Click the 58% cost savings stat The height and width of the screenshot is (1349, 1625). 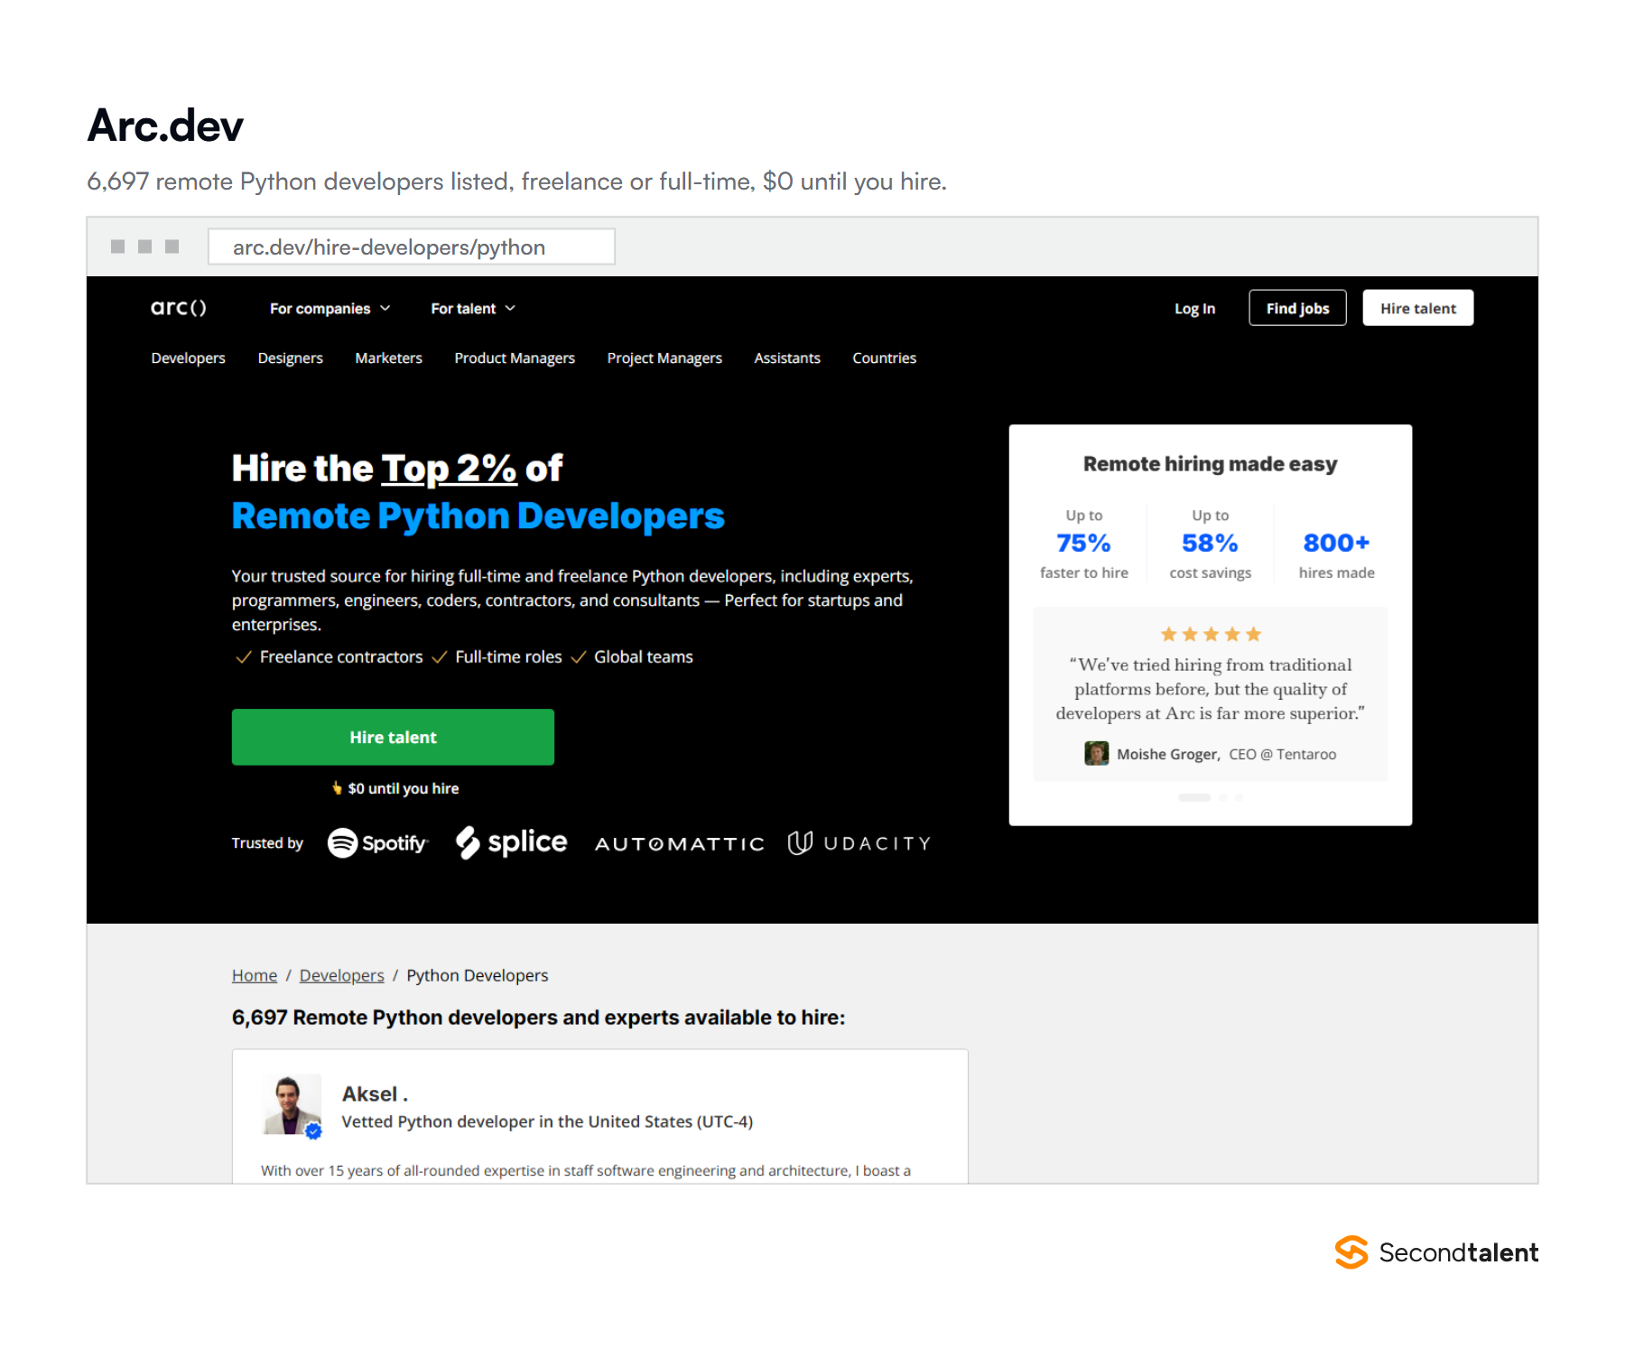[x=1210, y=544]
